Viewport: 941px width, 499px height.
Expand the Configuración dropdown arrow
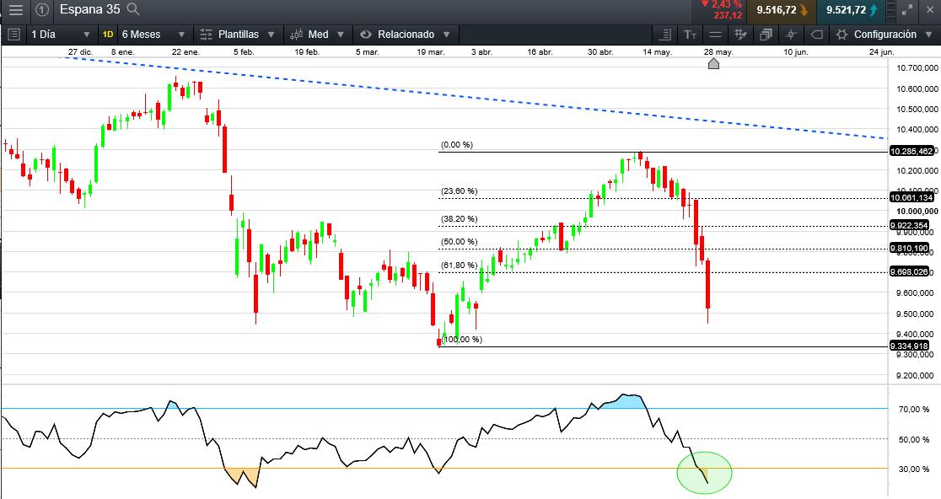click(x=929, y=35)
